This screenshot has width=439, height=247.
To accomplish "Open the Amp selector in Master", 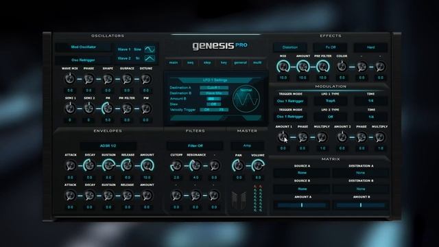I will 247,145.
